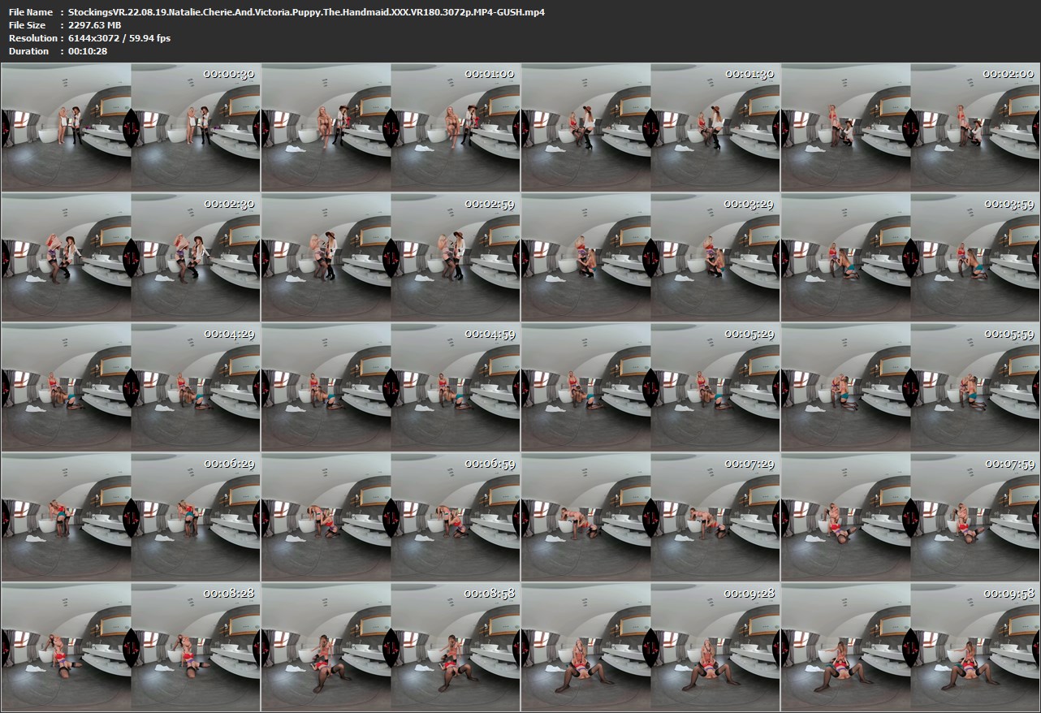Image resolution: width=1041 pixels, height=713 pixels.
Task: Open the thumbnail stamped 00:07:29
Action: click(650, 517)
